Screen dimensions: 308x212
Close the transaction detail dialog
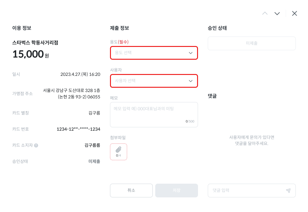pyautogui.click(x=294, y=13)
